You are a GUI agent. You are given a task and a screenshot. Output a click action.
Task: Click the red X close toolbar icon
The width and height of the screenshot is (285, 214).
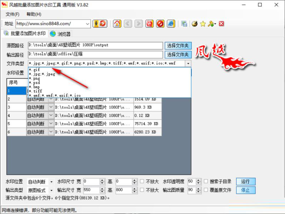(221, 24)
